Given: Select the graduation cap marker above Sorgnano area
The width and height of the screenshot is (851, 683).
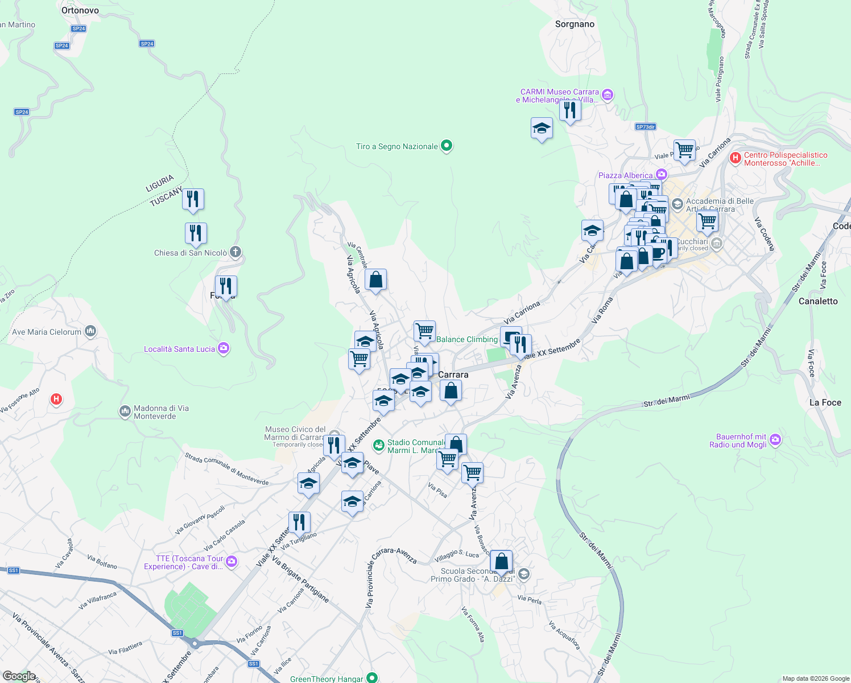Looking at the screenshot, I should click(541, 128).
